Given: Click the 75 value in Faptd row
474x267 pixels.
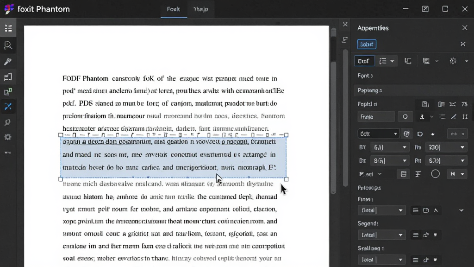Looking at the screenshot, I should point(465,104).
